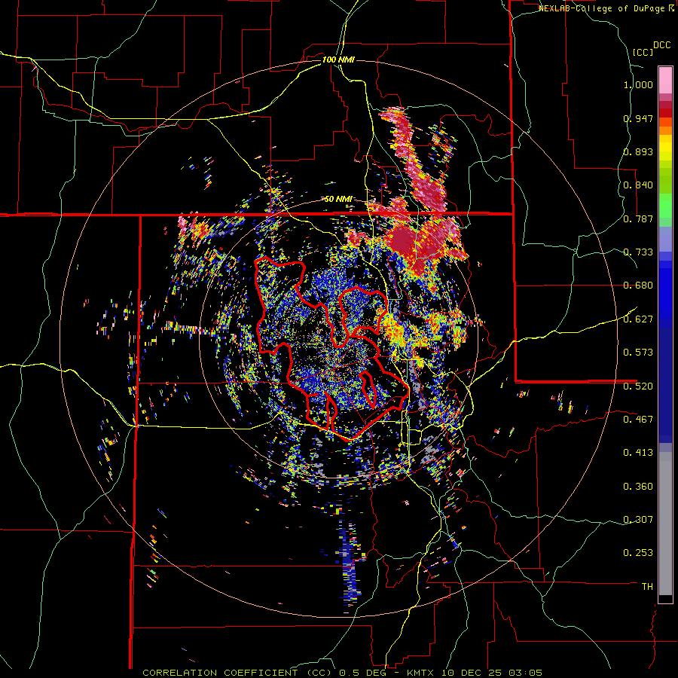The image size is (678, 678).
Task: Select the 0.733 legend value
Action: tap(638, 252)
